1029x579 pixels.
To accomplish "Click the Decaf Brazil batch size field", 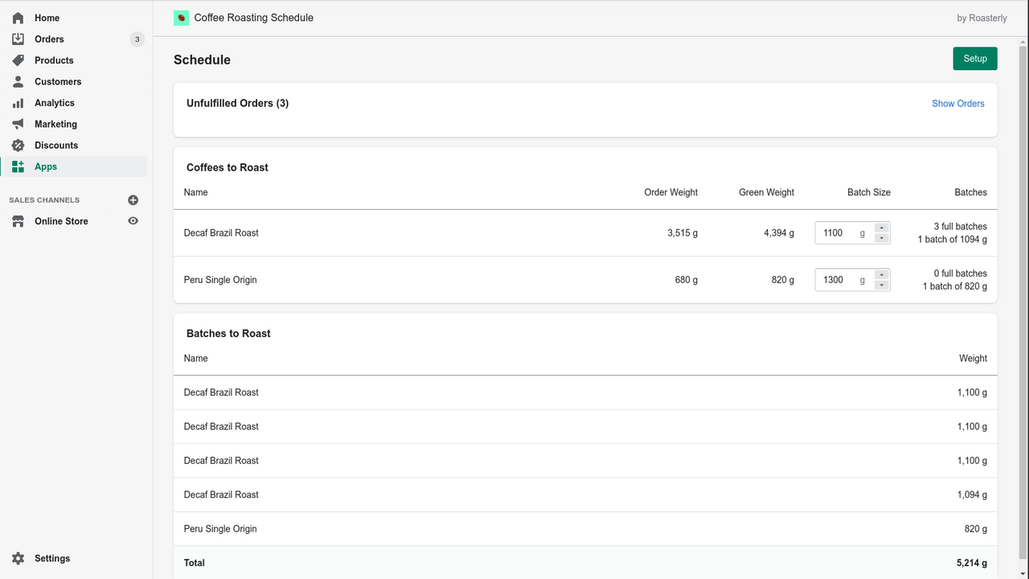I will tap(838, 232).
